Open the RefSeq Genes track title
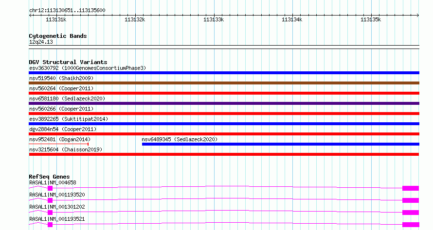 pos(50,177)
